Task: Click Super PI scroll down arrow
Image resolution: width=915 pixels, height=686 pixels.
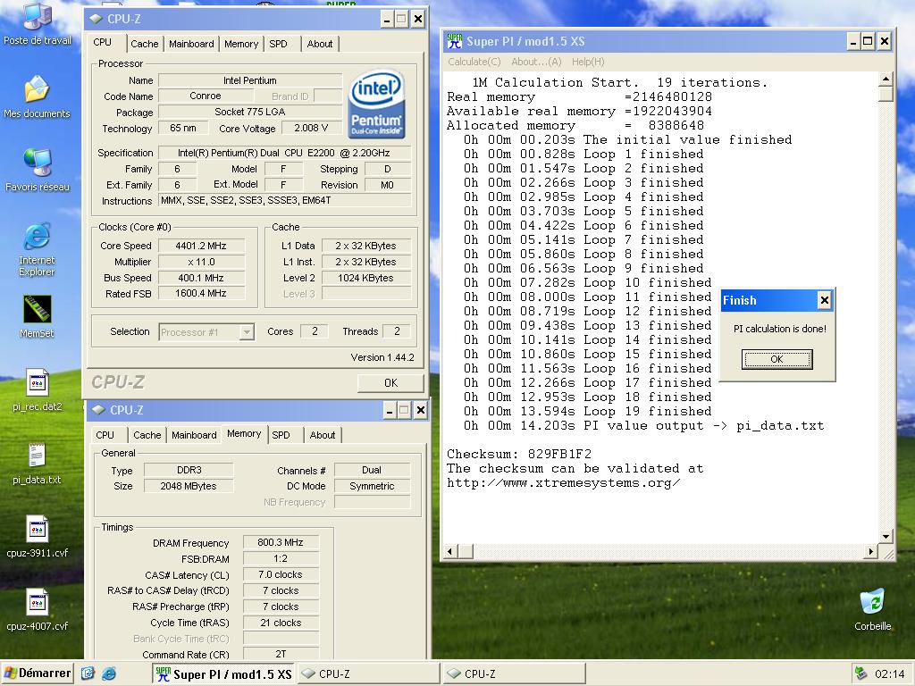Action: pos(886,537)
